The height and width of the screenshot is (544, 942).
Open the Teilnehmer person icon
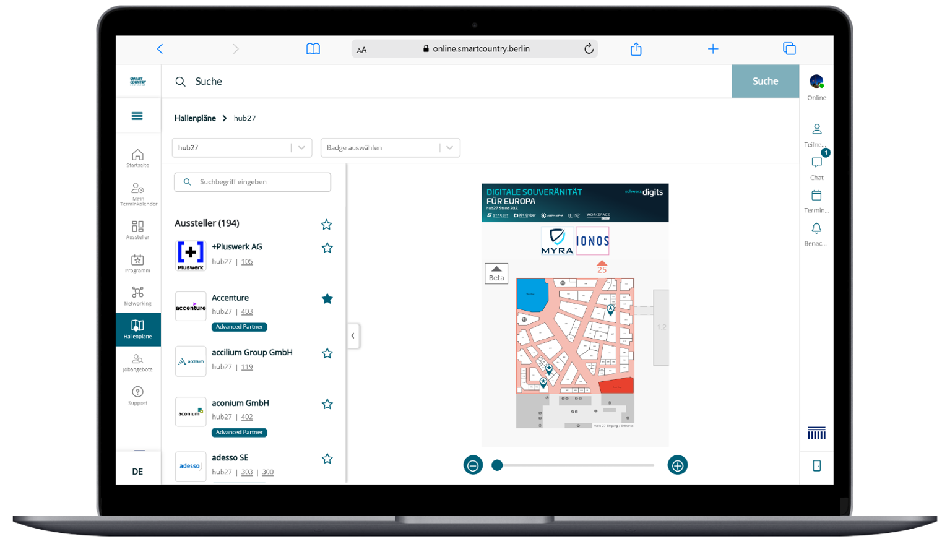(816, 129)
